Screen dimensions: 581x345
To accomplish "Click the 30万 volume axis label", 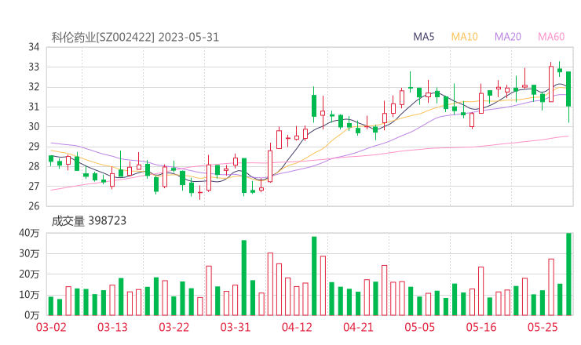I will tap(29, 253).
